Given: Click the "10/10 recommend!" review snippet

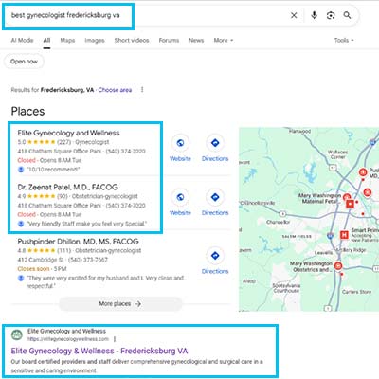Looking at the screenshot, I should (x=53, y=170).
